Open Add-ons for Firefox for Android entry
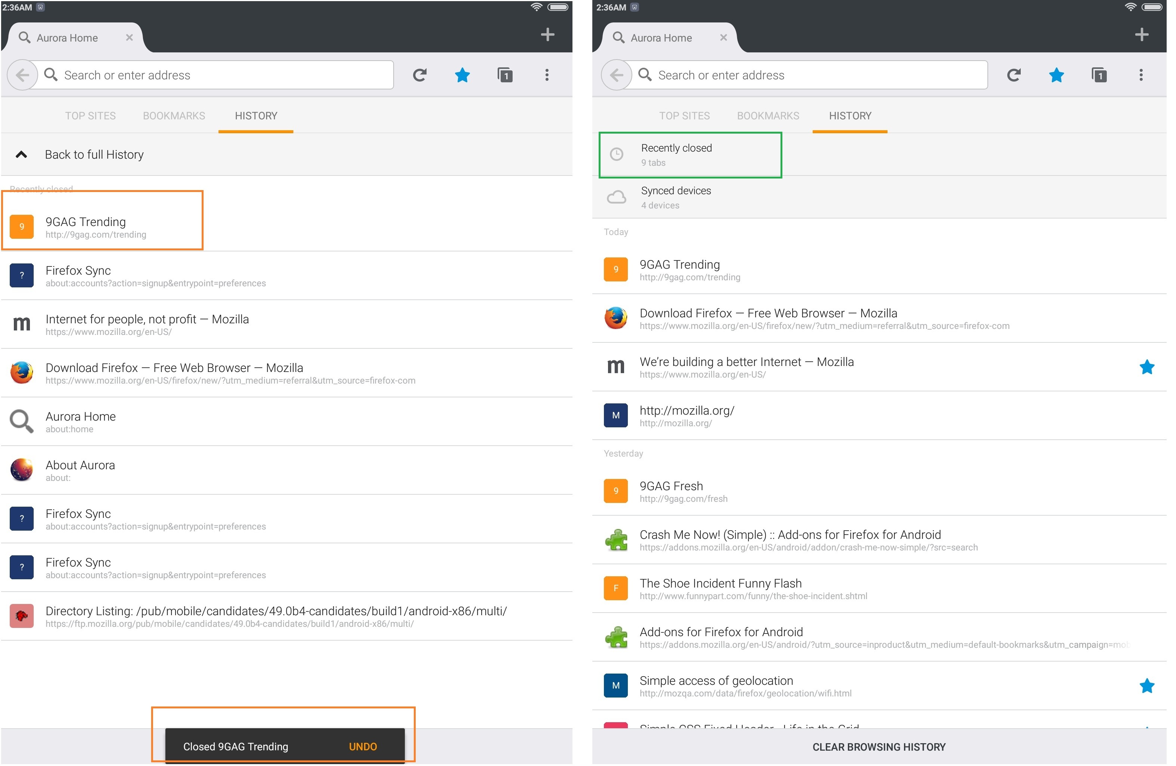 pyautogui.click(x=880, y=638)
